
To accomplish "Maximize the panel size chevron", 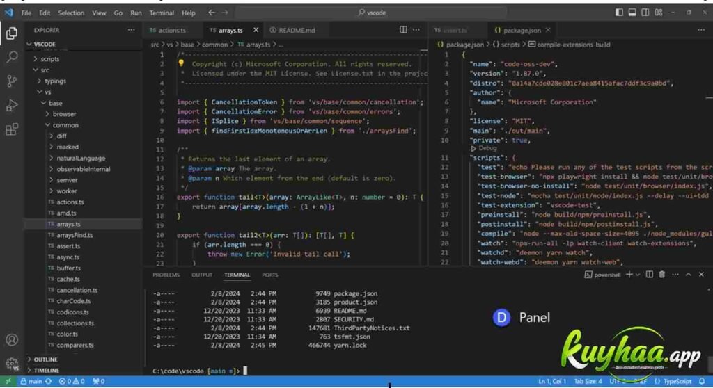I will point(688,275).
